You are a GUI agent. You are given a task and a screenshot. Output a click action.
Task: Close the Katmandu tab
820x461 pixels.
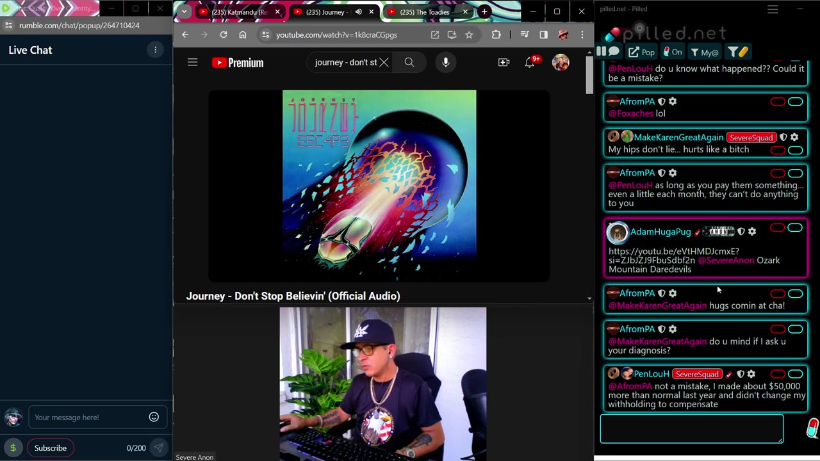click(277, 12)
